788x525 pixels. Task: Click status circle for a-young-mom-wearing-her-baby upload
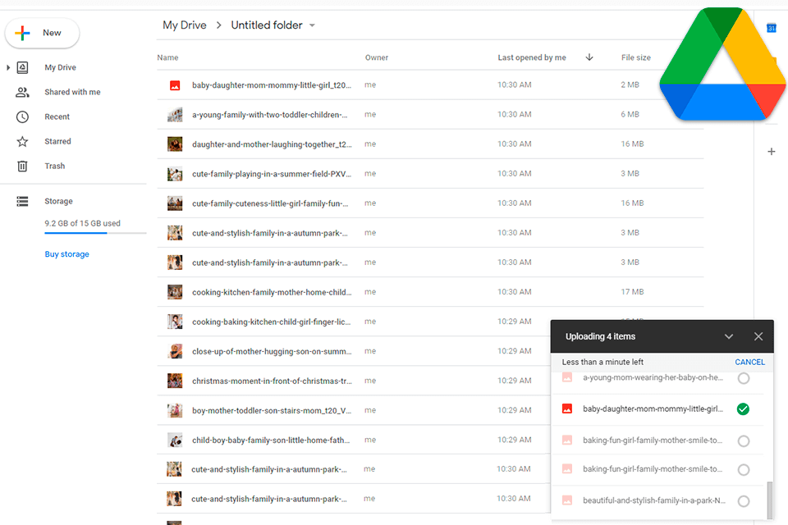tap(744, 378)
